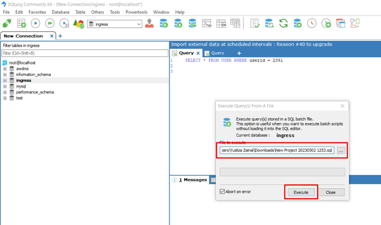Open the Powertools menu
The width and height of the screenshot is (381, 225).
coord(136,12)
